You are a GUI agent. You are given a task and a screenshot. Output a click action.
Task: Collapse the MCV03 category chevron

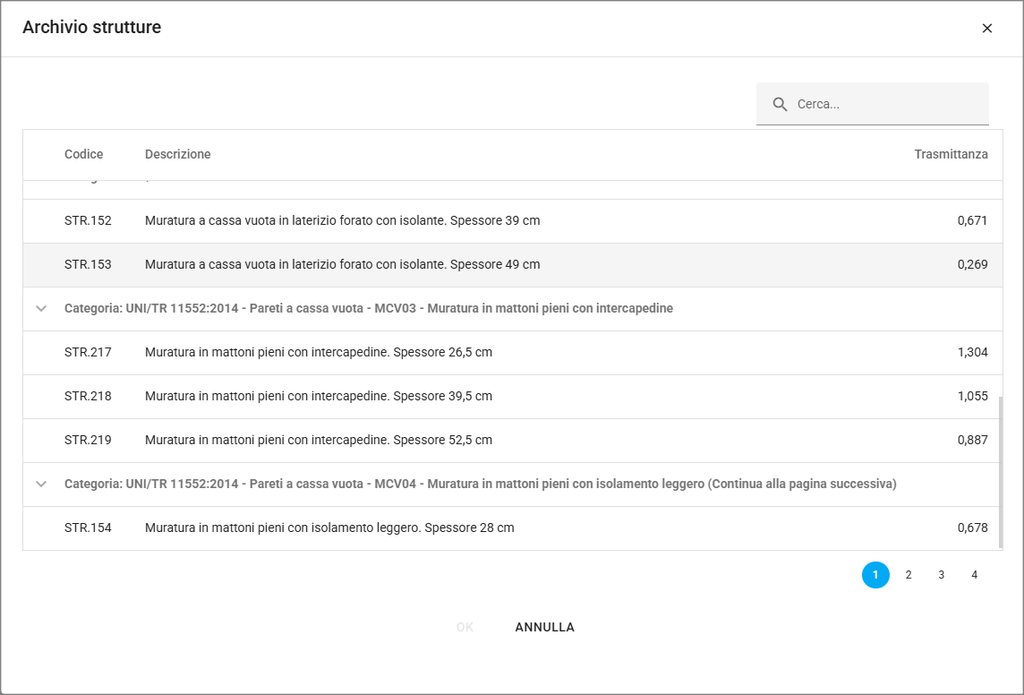coord(40,308)
